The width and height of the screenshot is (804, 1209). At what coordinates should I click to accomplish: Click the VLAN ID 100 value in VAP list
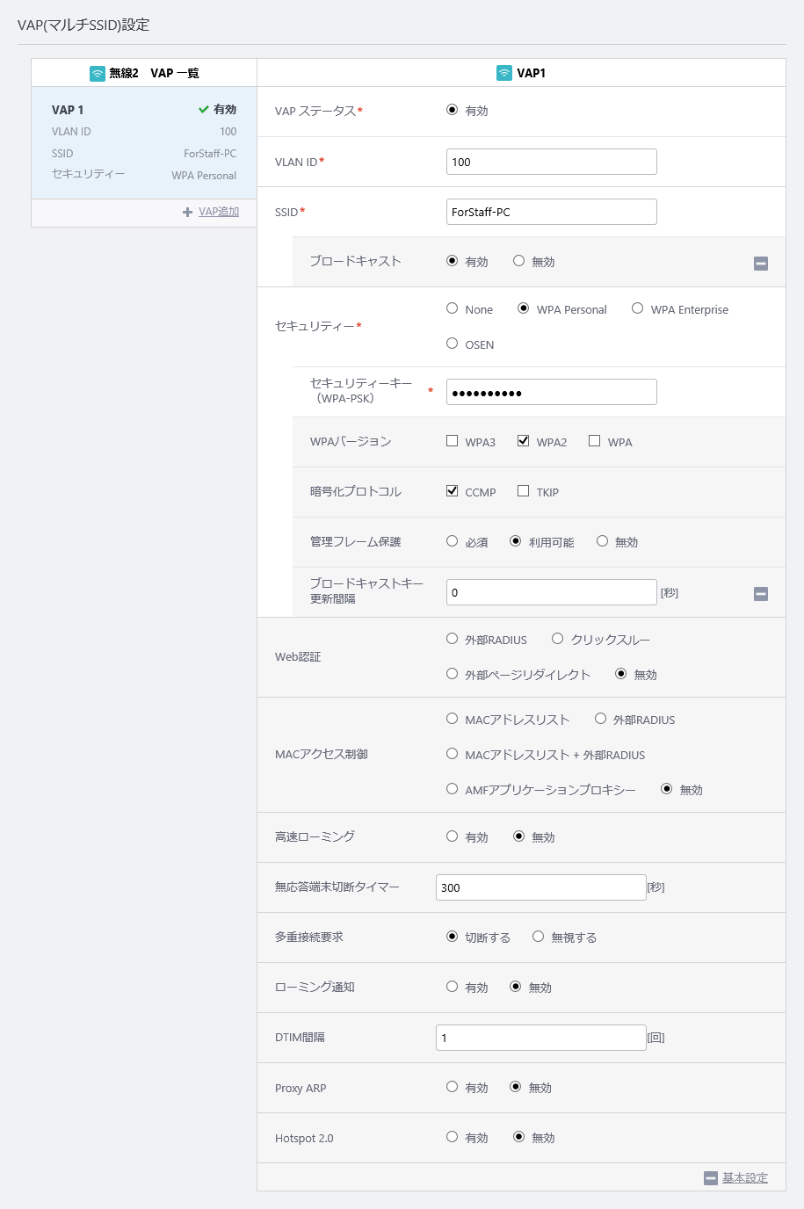pyautogui.click(x=228, y=132)
